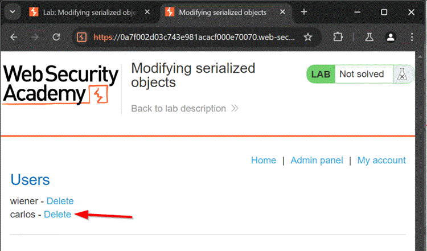Open the Chrome Labs flask icon
The width and height of the screenshot is (427, 251).
point(369,37)
